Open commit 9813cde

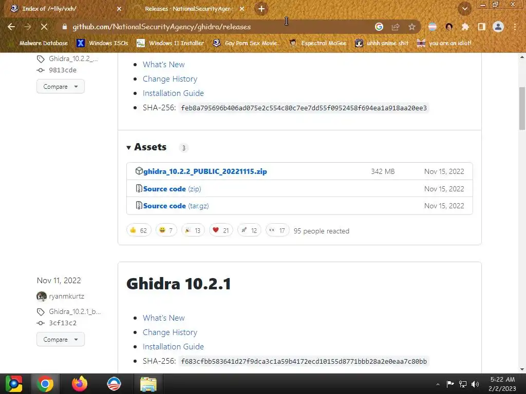coord(62,70)
